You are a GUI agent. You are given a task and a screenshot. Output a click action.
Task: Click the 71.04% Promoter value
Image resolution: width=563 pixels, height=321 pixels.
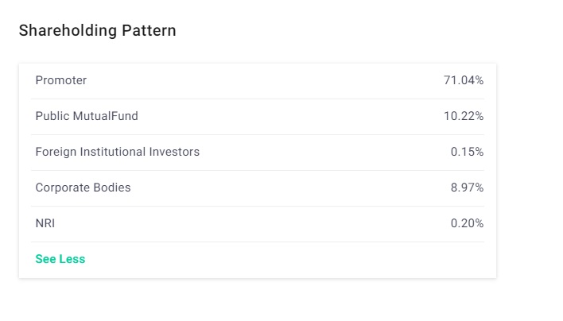click(x=464, y=80)
